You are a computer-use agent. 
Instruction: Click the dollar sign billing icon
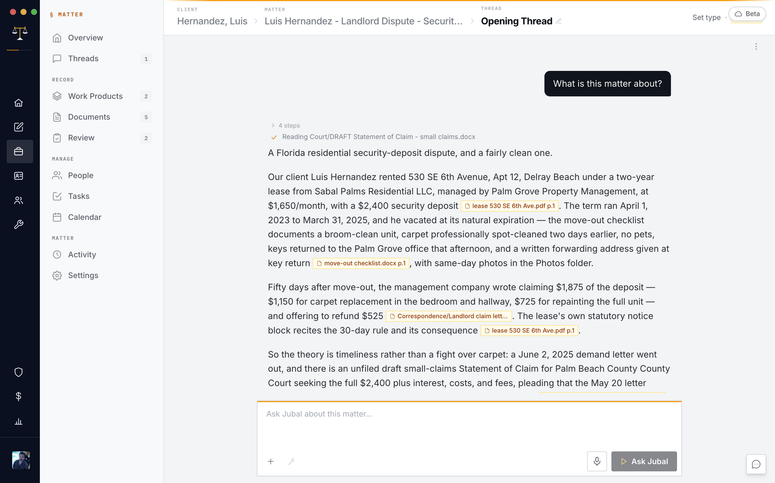[19, 396]
